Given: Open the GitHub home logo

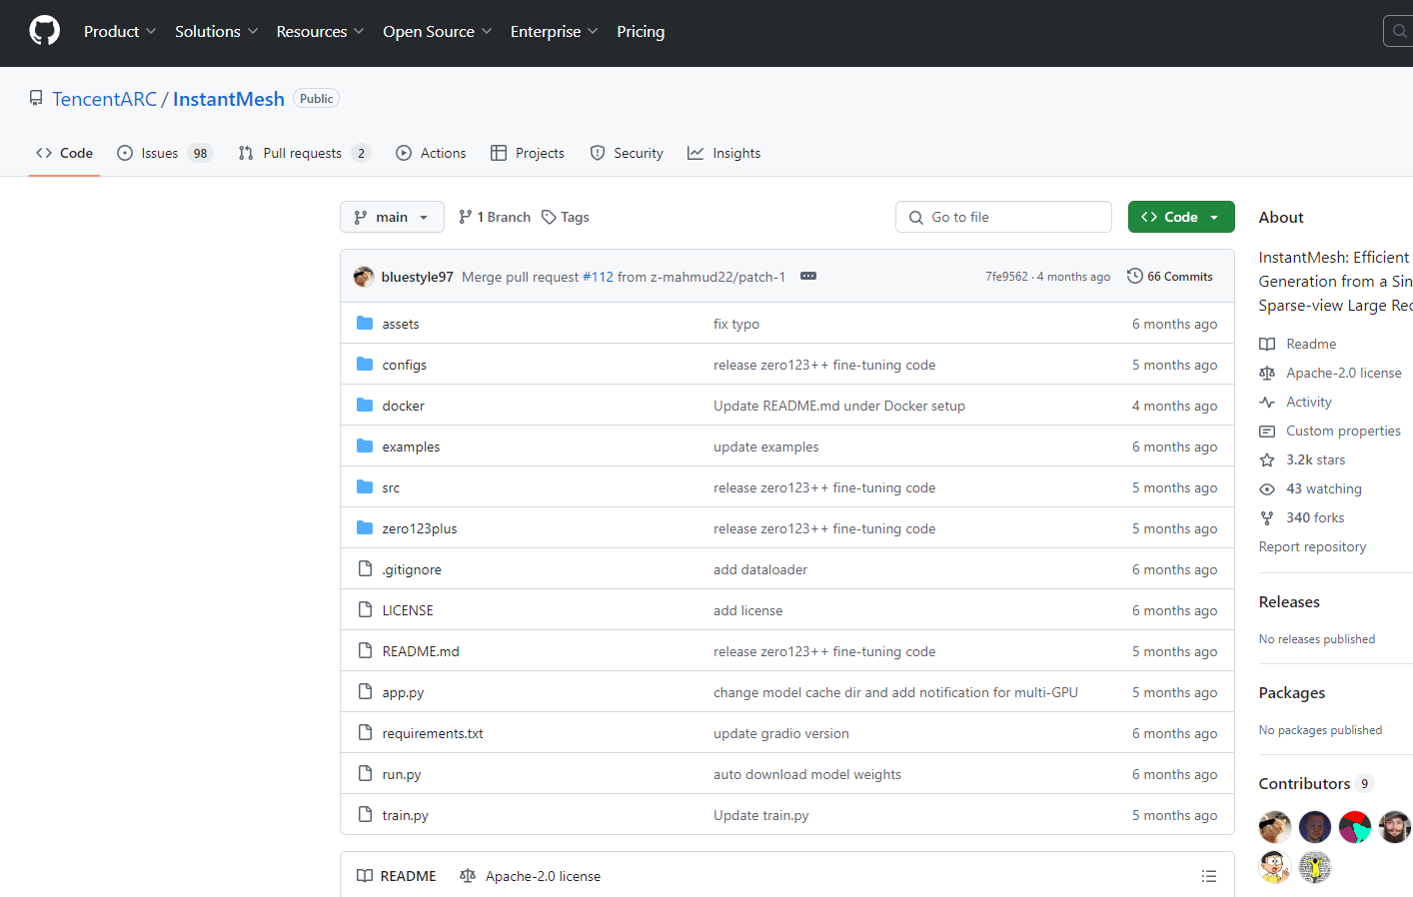Looking at the screenshot, I should pos(44,31).
